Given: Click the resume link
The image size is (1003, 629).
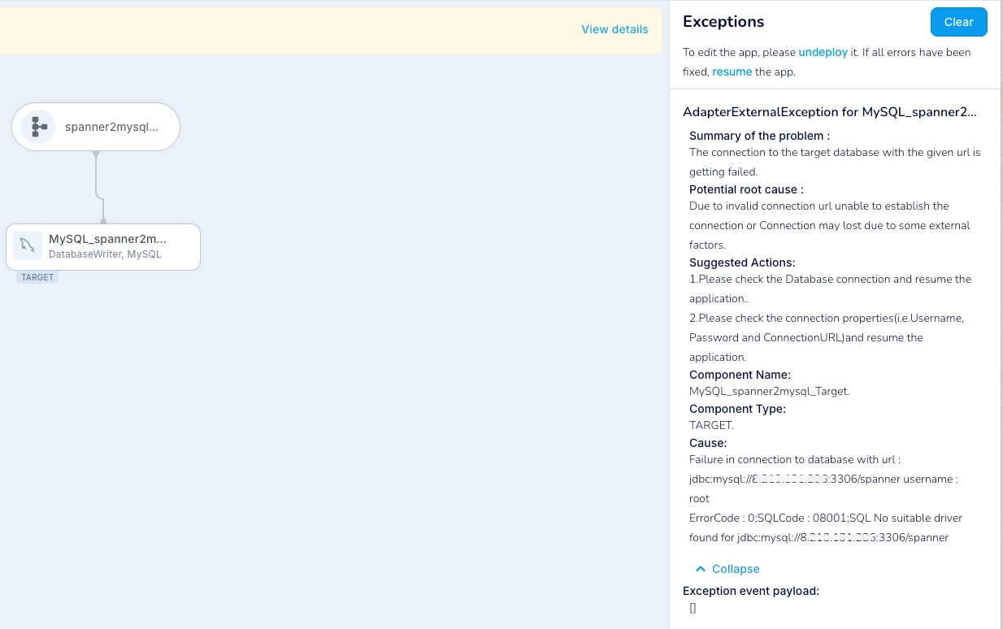Looking at the screenshot, I should (x=732, y=72).
